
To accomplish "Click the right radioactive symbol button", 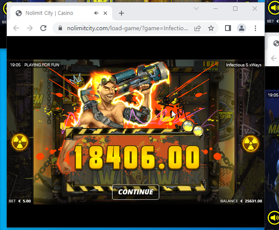I will (251, 143).
